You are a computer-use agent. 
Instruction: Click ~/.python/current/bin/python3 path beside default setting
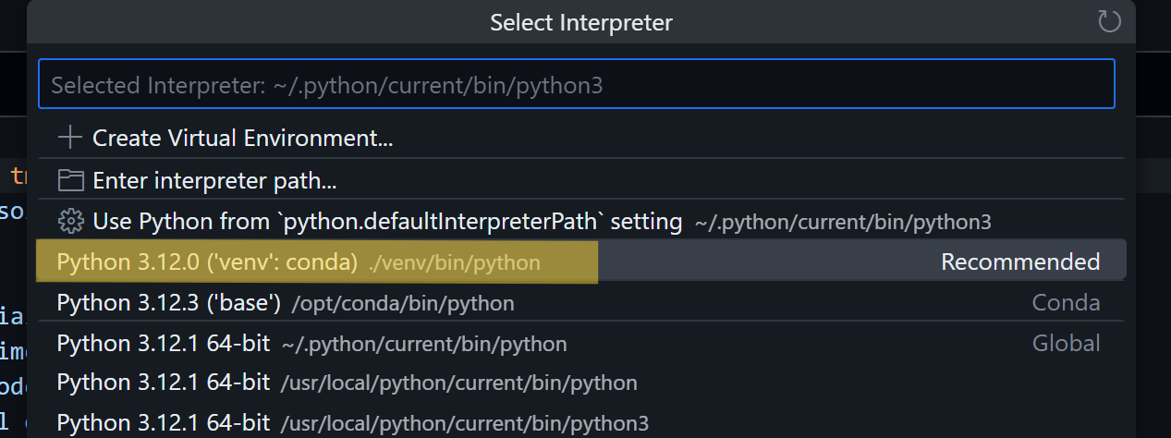[x=842, y=222]
